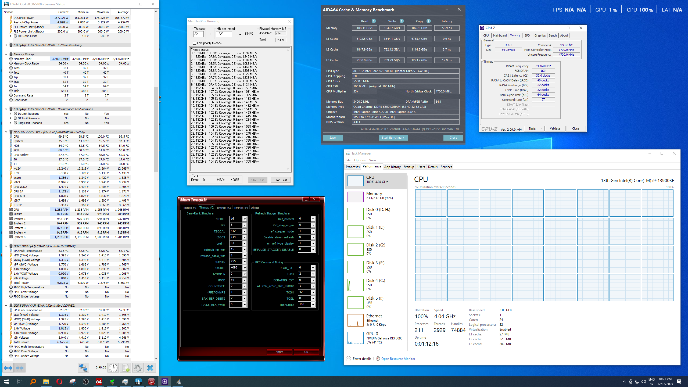The image size is (688, 387).
Task: Expand the C-State Residency sensor group
Action: point(6,45)
